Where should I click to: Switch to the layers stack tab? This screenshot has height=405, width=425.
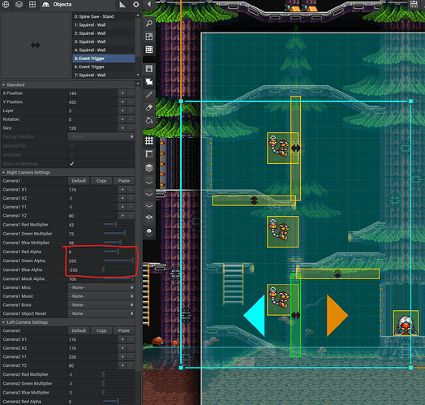[x=19, y=4]
